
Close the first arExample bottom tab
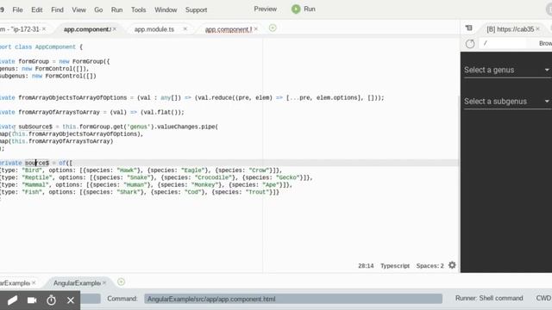point(34,283)
